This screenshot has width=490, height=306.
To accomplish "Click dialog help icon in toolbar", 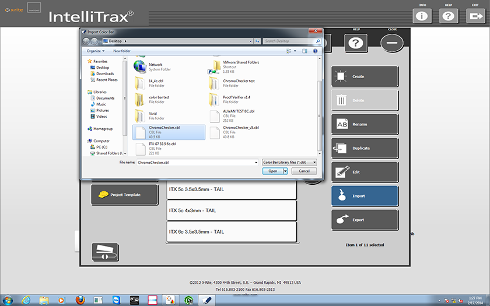I will [x=316, y=51].
